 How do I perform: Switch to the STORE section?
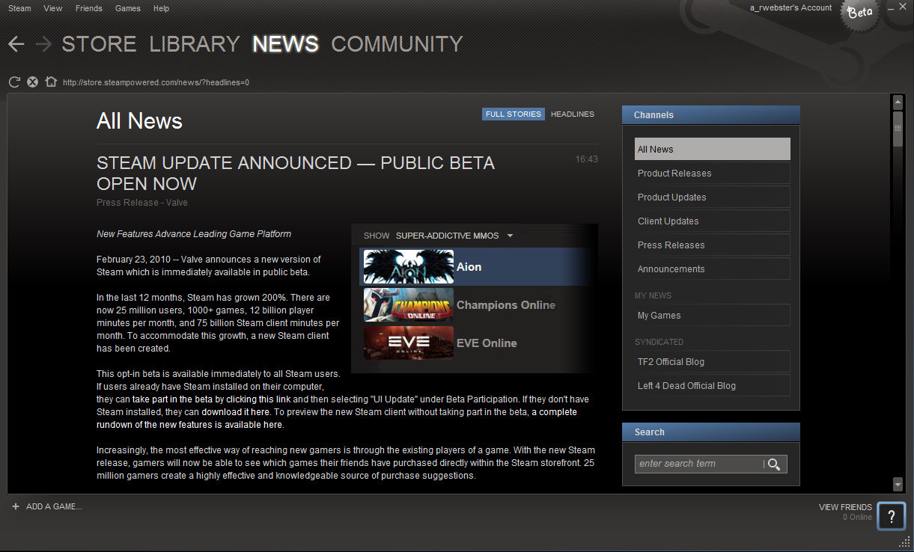click(x=99, y=44)
